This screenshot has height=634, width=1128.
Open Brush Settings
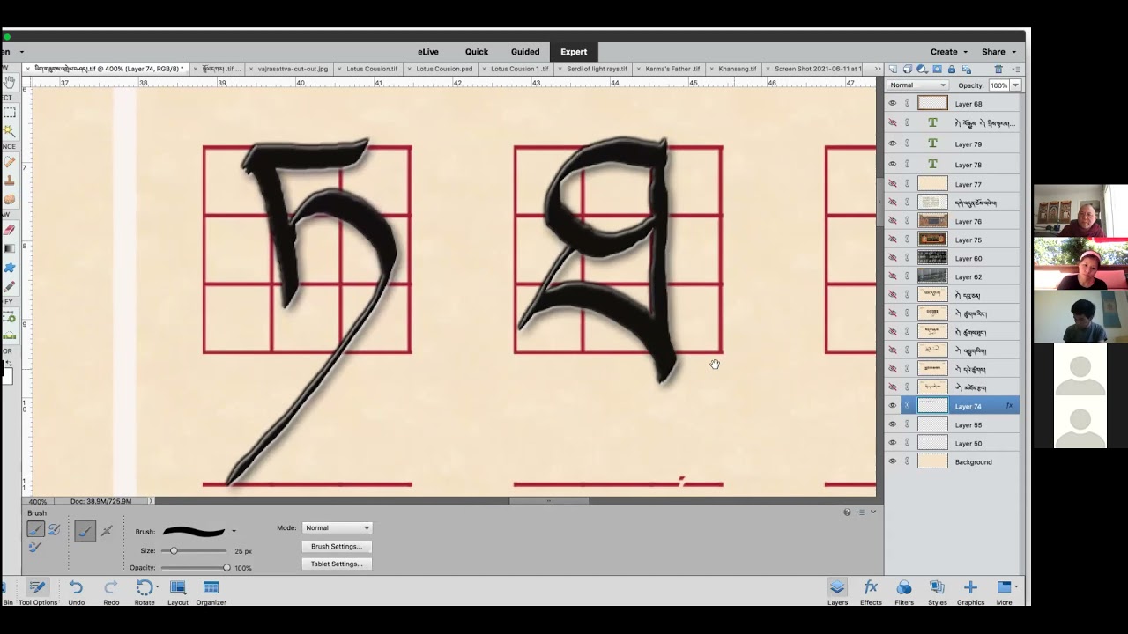(x=336, y=546)
